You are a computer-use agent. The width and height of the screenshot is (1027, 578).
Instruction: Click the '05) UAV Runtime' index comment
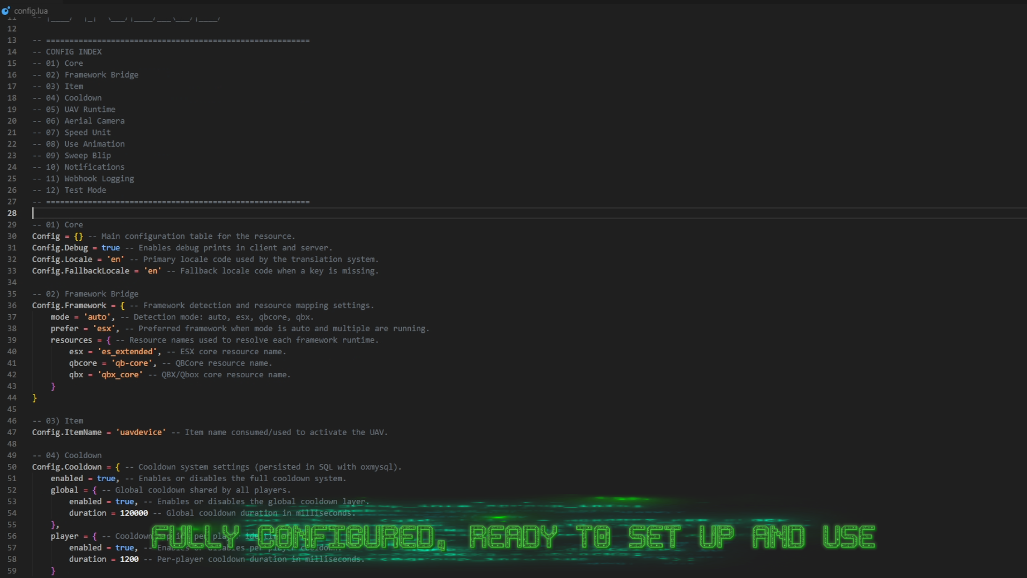tap(81, 109)
